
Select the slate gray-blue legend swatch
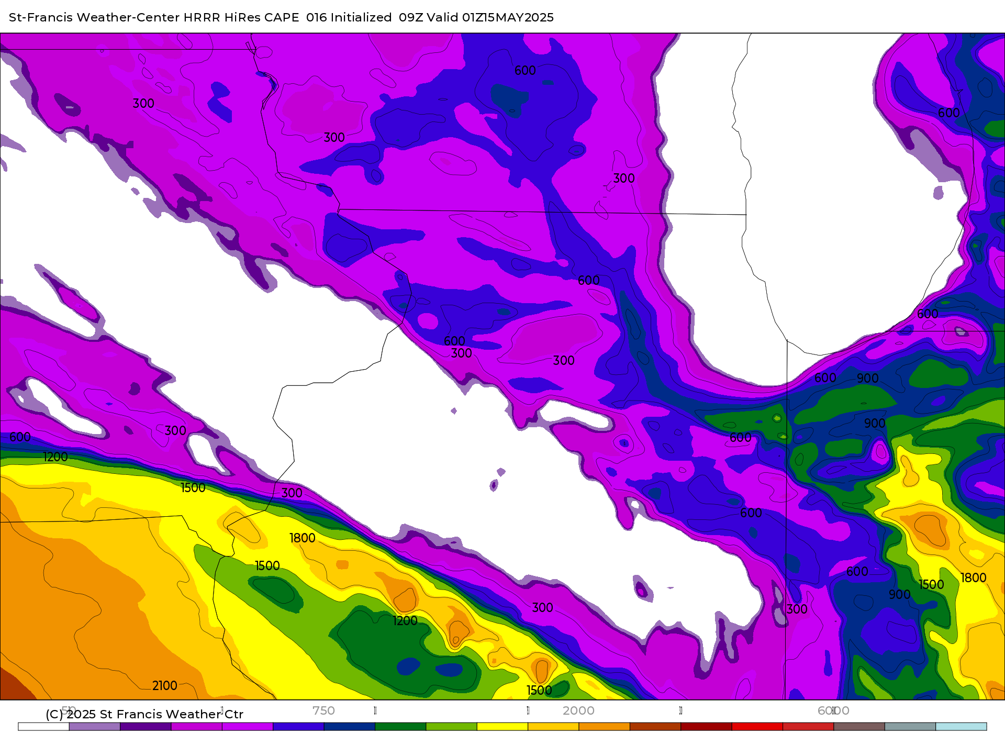click(910, 727)
